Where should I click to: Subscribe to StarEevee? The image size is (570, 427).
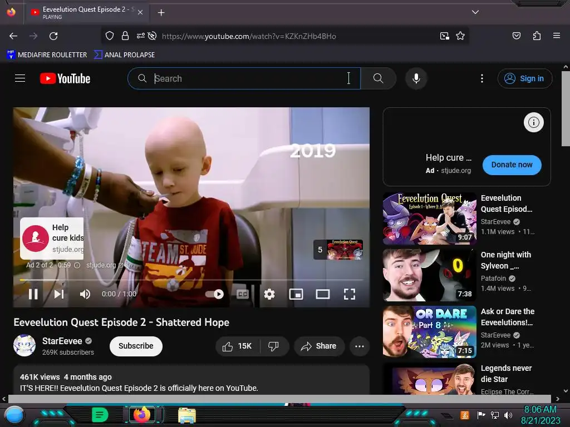coord(136,346)
